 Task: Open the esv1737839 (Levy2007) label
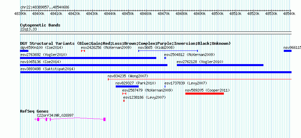186,83
